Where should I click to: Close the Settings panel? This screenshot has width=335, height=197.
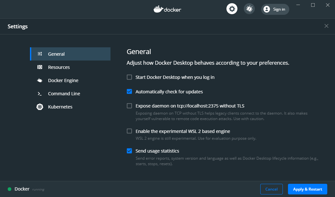(326, 26)
